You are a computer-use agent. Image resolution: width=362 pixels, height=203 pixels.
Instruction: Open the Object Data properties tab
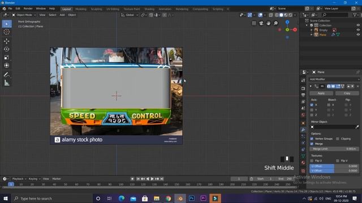[x=303, y=156]
